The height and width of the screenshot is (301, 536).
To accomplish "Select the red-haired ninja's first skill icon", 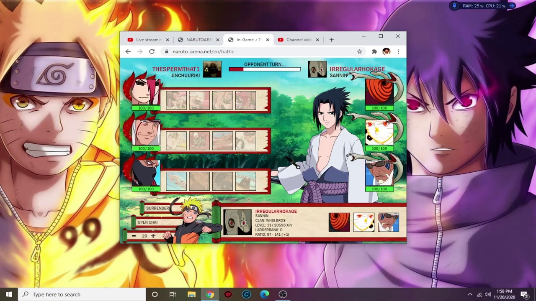I will tap(176, 100).
